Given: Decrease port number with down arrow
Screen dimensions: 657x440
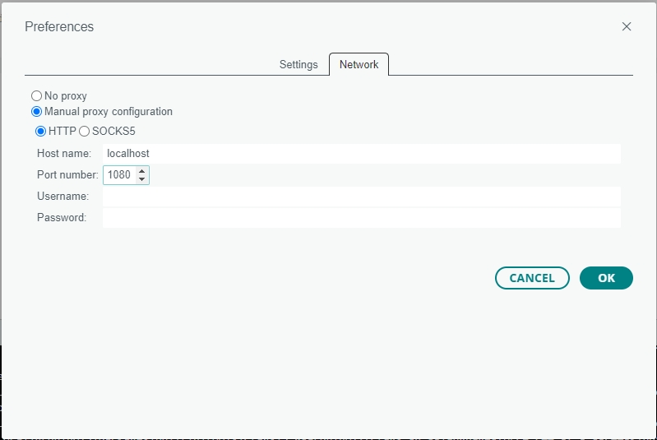Looking at the screenshot, I should [142, 179].
